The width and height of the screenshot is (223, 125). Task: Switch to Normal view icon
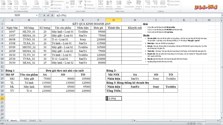tap(188, 123)
